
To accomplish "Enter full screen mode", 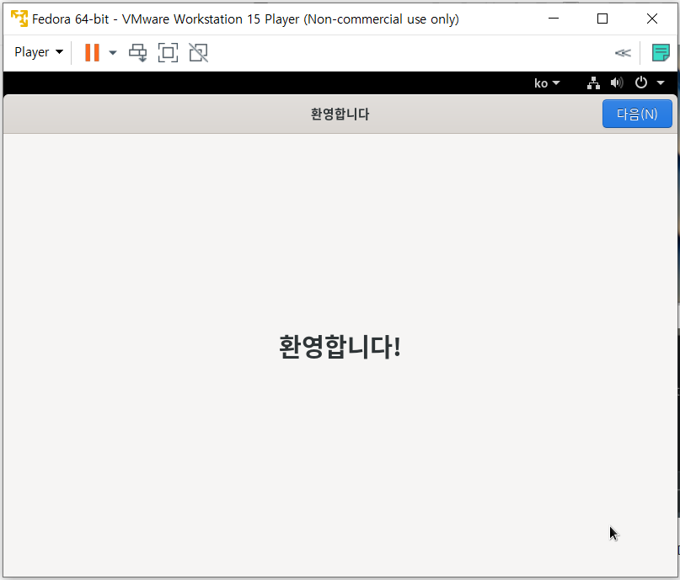I will 168,53.
